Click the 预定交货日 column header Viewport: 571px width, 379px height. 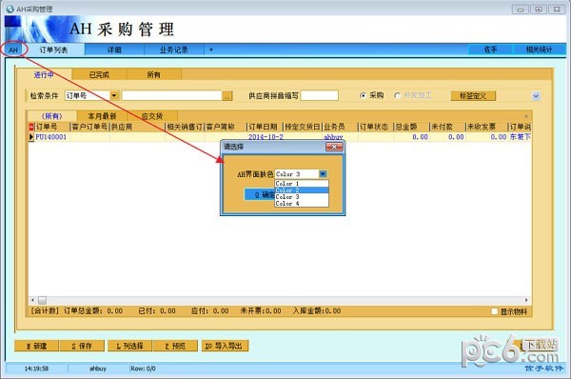[303, 127]
